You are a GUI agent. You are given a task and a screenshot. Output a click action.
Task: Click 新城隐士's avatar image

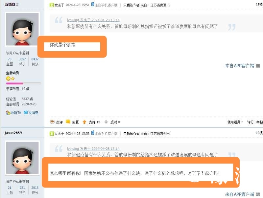pyautogui.click(x=22, y=29)
